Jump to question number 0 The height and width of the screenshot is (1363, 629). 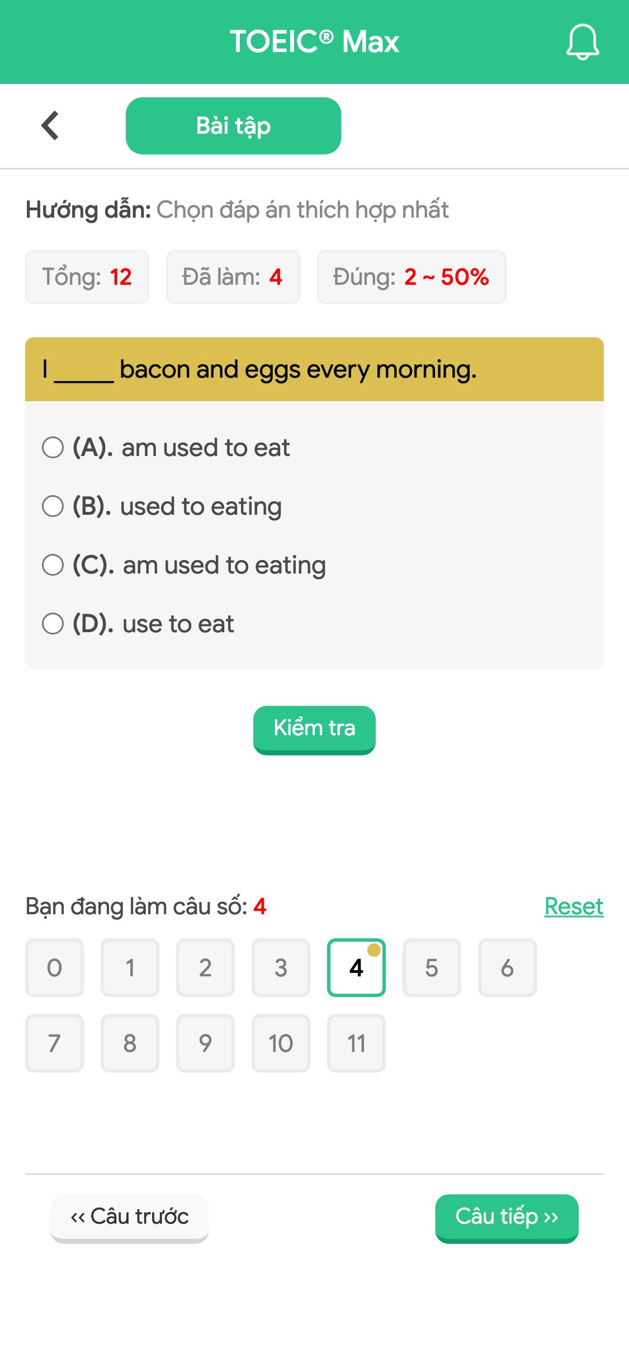click(54, 967)
